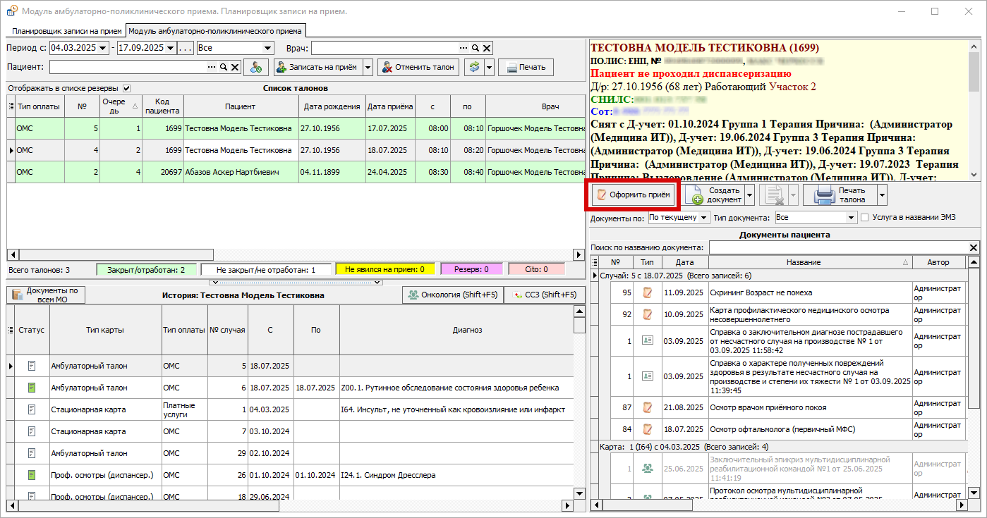Click the Не закрыт/не отработан: 1 legend box
The image size is (987, 518).
[265, 269]
